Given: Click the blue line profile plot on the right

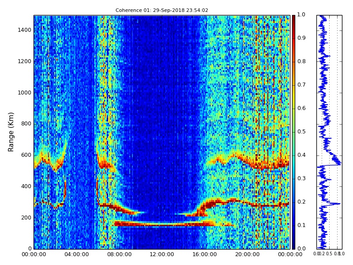Looking at the screenshot, I should click(x=329, y=132).
